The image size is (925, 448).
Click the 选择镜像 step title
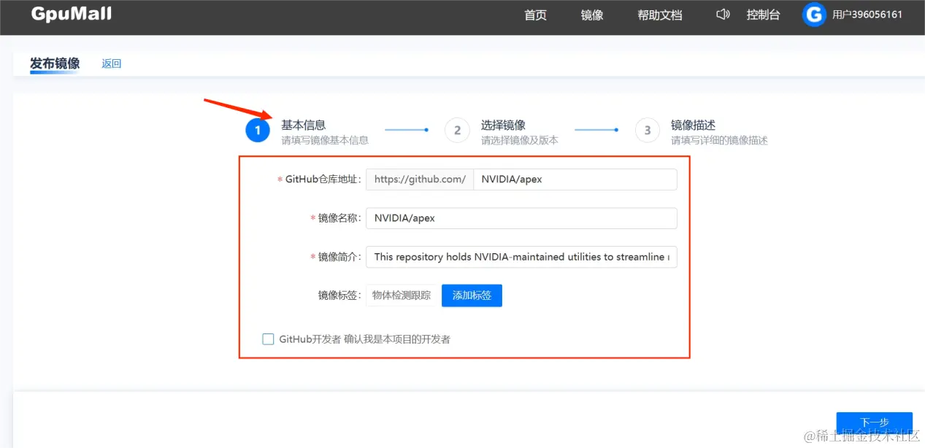503,125
